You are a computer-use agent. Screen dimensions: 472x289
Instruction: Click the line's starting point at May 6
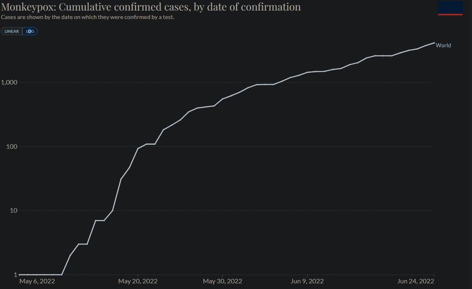20,275
